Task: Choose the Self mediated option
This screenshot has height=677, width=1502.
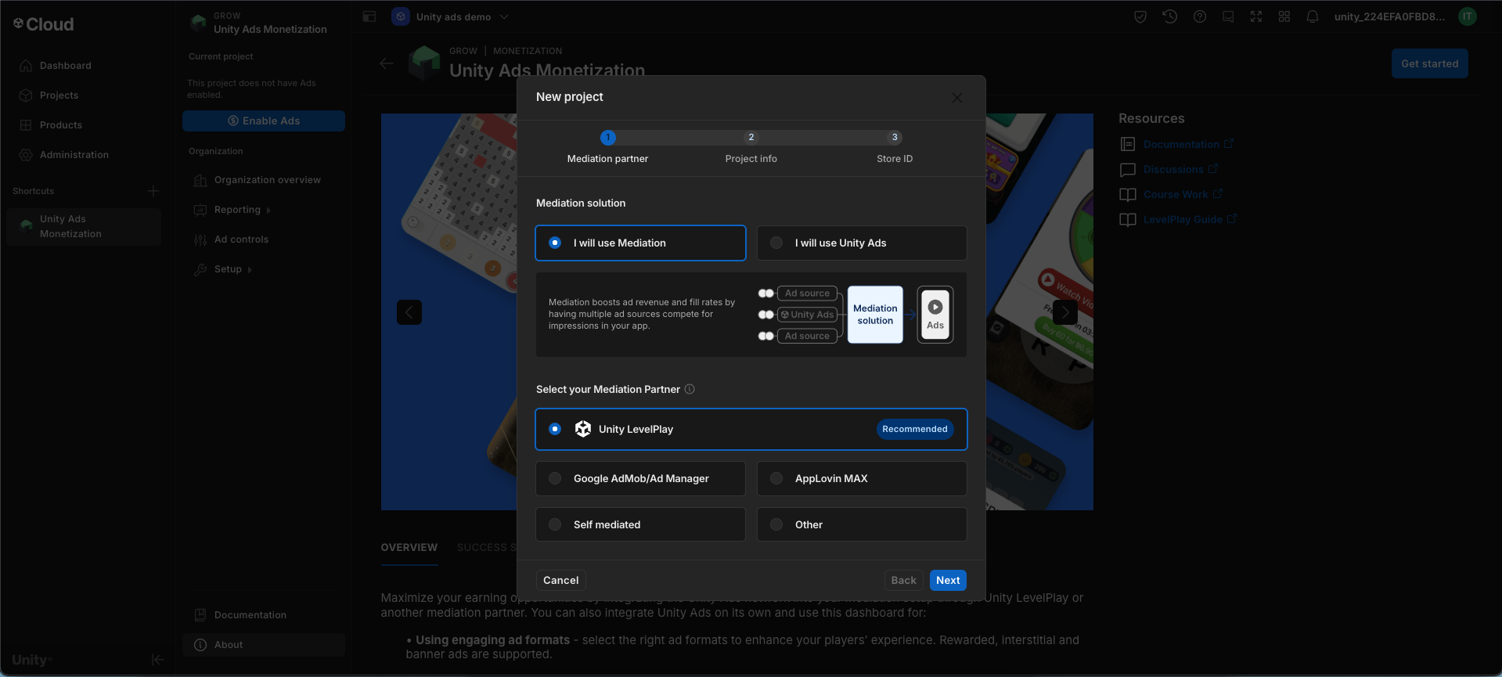Action: point(640,524)
